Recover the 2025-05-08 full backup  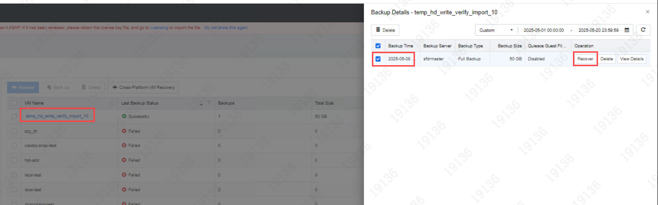(x=585, y=58)
